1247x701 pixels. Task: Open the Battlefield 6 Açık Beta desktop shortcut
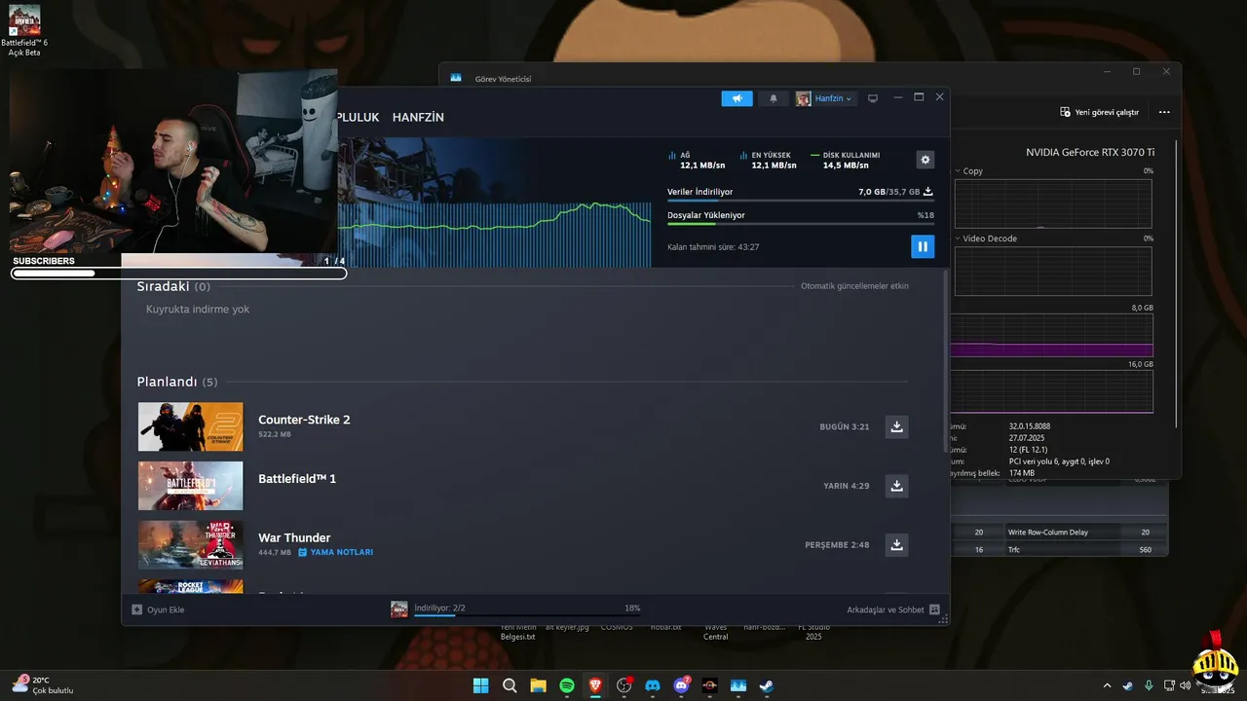point(24,31)
